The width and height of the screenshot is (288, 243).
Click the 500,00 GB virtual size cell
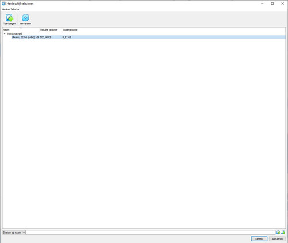pos(46,37)
